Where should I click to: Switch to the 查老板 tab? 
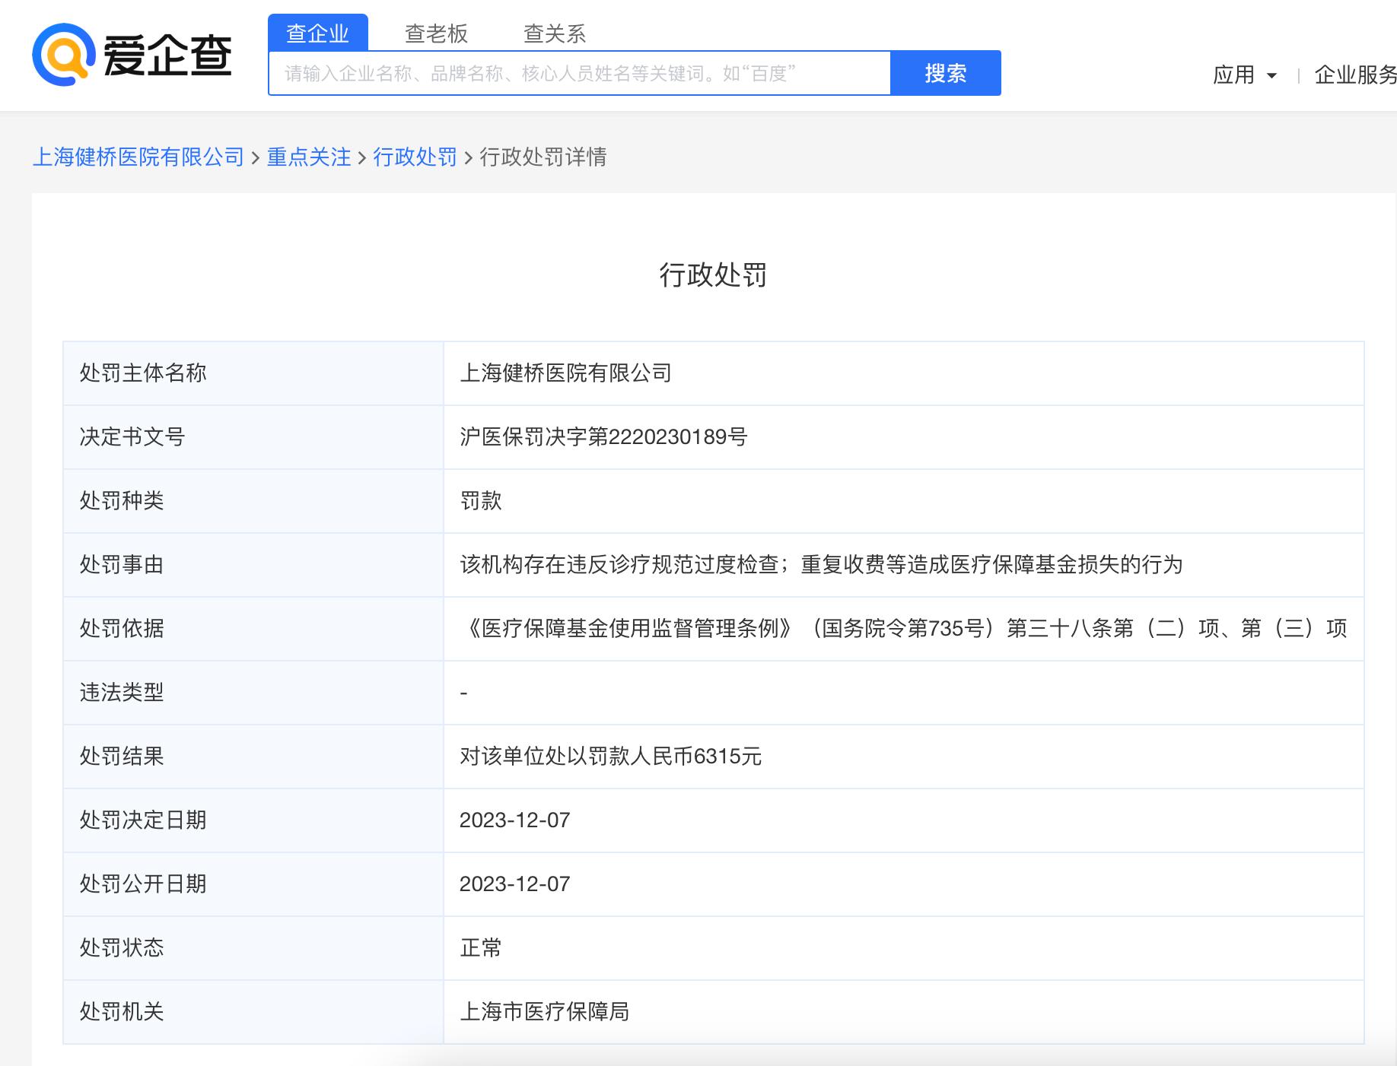click(x=436, y=33)
